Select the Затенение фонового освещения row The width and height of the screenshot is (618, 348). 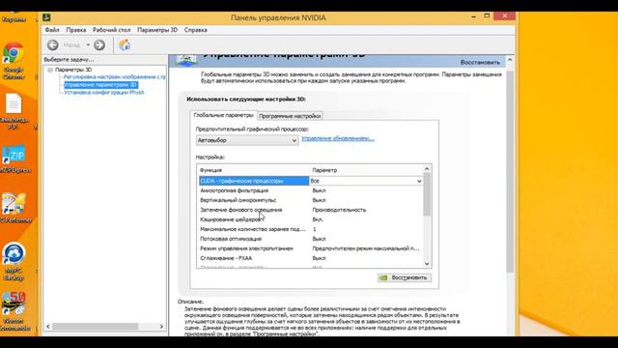point(311,210)
